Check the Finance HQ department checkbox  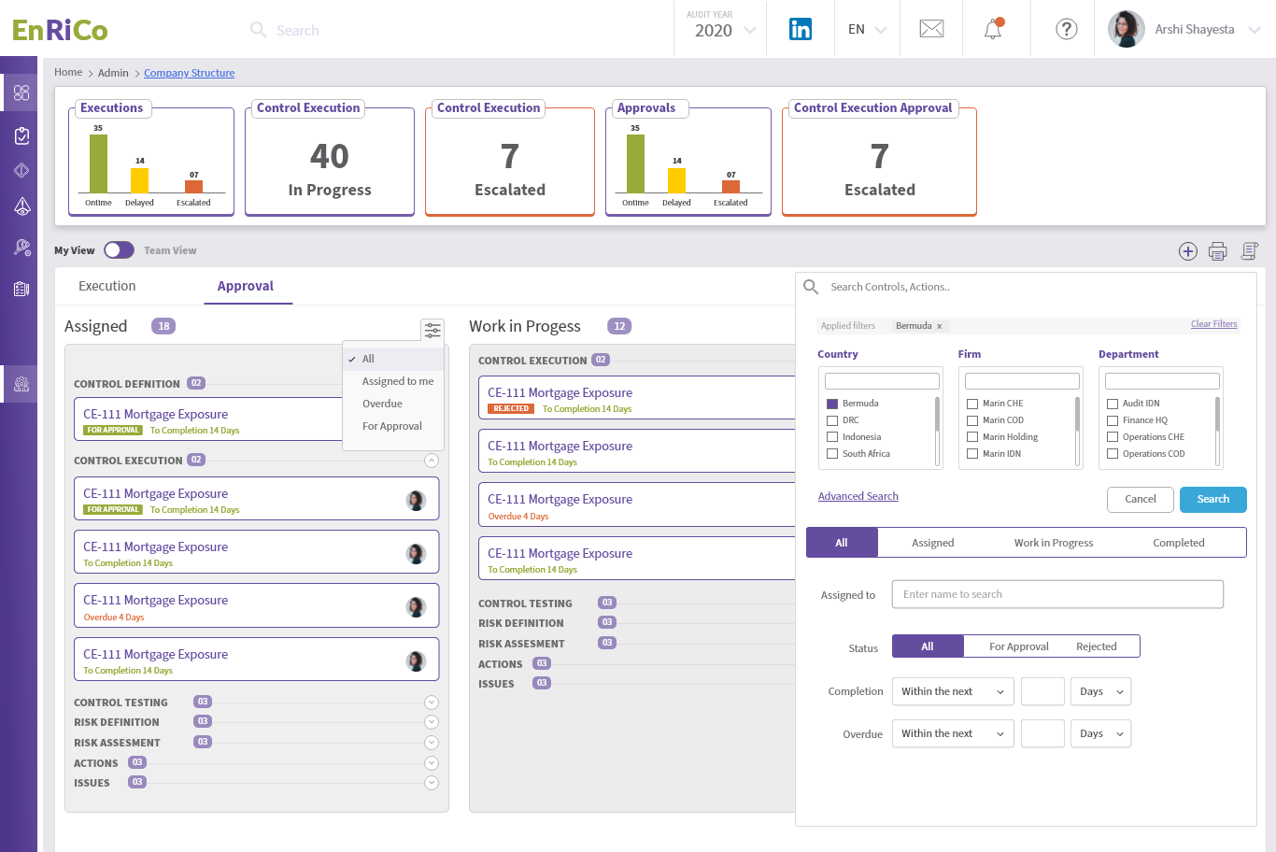(1113, 420)
